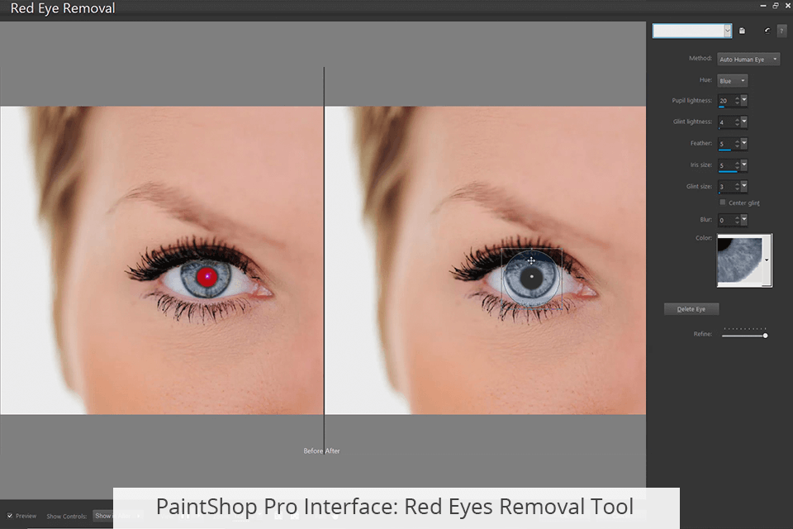Click the Feather value field
The image size is (793, 529).
pyautogui.click(x=725, y=144)
